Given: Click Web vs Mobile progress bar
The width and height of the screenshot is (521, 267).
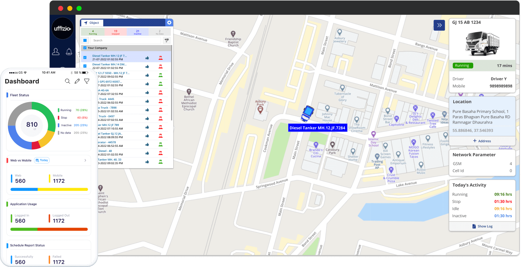Looking at the screenshot, I should pyautogui.click(x=49, y=189).
